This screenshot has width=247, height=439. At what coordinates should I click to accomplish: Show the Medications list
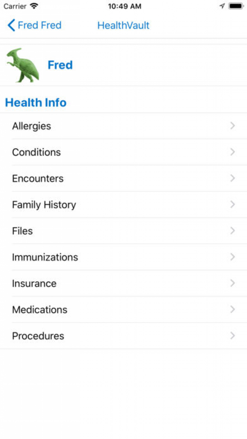[40, 309]
